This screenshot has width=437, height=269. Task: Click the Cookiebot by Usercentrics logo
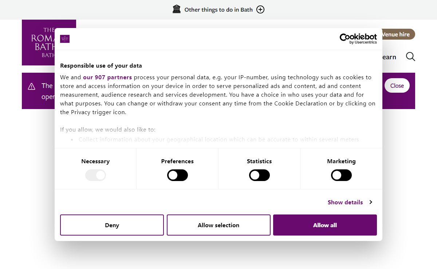pyautogui.click(x=358, y=39)
